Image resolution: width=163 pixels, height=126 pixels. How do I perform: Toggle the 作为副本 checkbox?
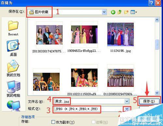click(x=53, y=122)
